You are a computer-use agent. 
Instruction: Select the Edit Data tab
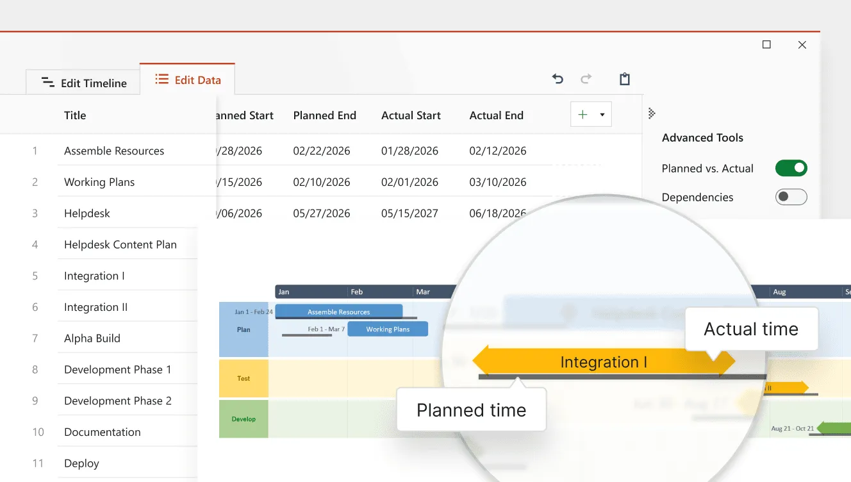click(x=188, y=80)
